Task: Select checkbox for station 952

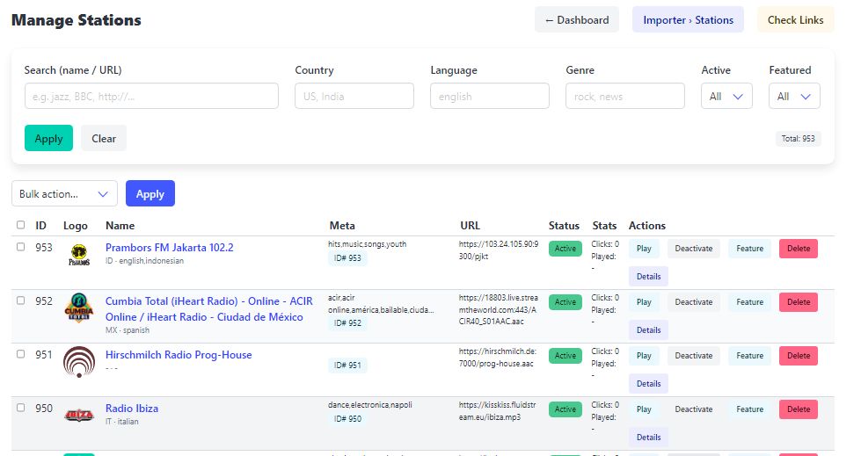Action: point(21,300)
